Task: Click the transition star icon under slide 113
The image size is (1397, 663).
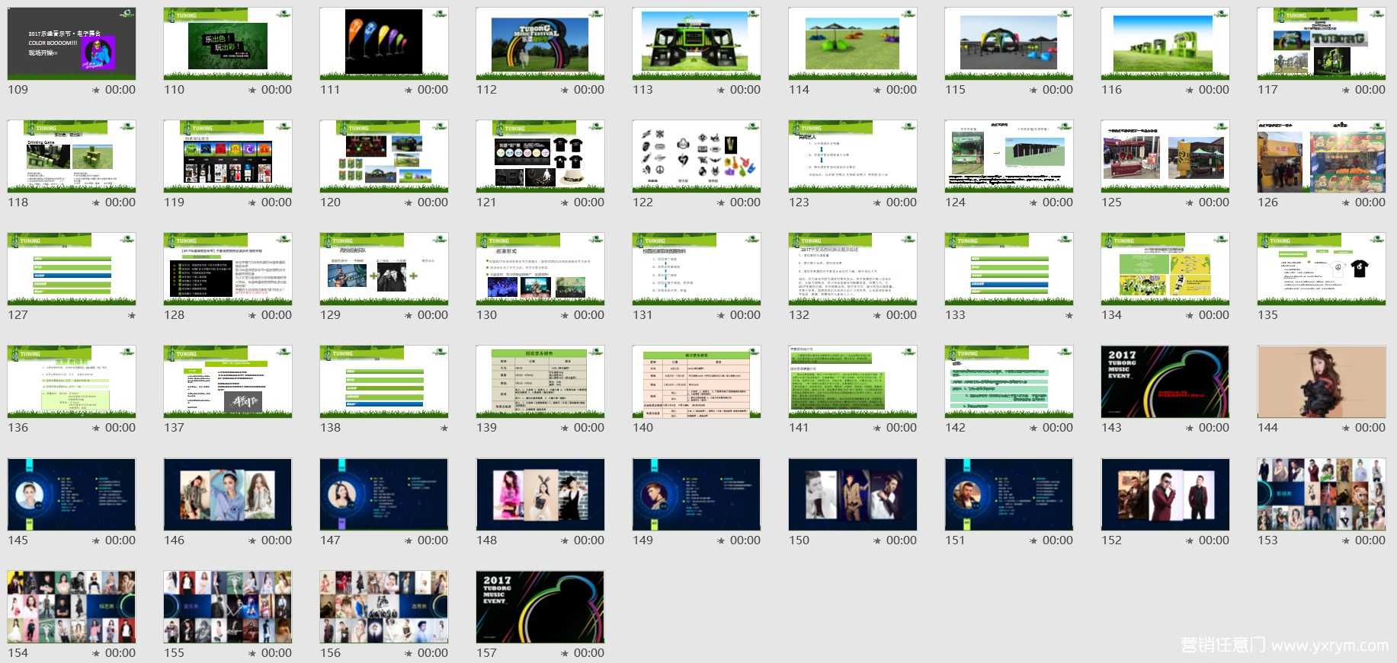Action: coord(720,90)
